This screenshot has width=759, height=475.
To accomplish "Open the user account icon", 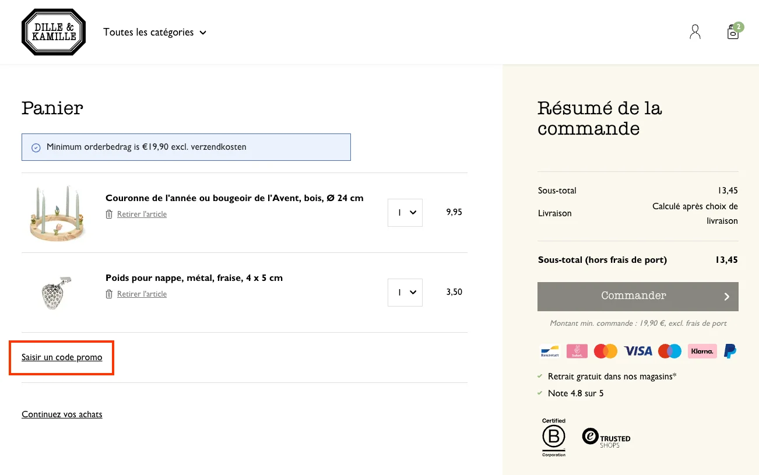I will pos(695,32).
